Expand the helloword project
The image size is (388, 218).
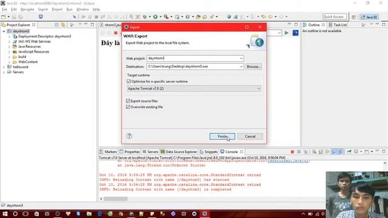(x=4, y=67)
